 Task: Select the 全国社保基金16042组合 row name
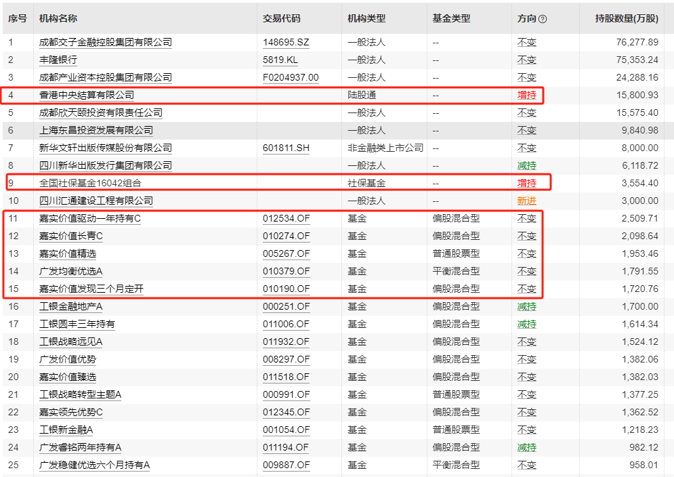tap(90, 183)
